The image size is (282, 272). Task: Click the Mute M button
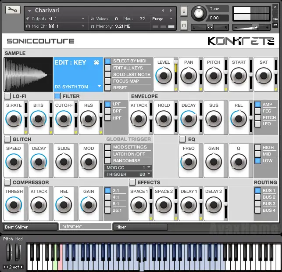(x=184, y=25)
